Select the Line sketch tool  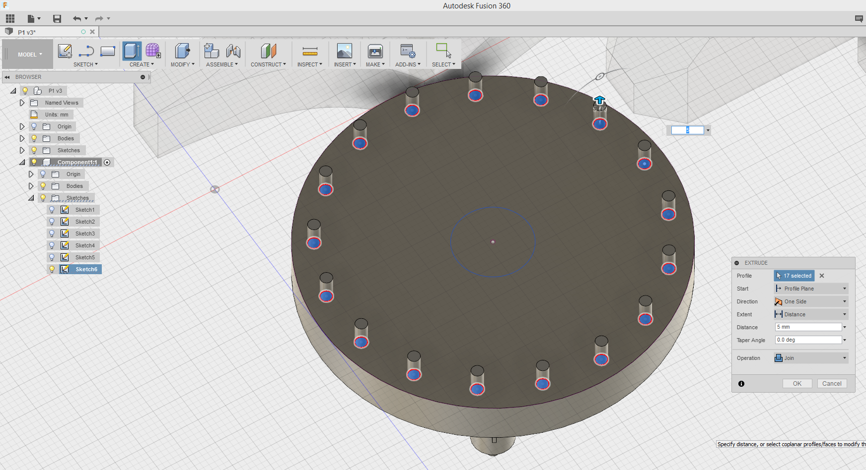tap(86, 51)
